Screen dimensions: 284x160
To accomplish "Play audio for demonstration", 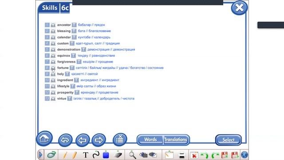I will click(x=53, y=49).
